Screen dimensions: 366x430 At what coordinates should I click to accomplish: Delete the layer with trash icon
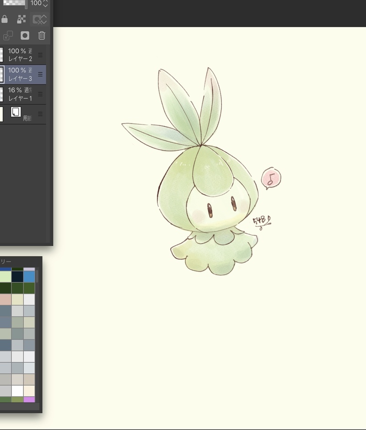[42, 35]
